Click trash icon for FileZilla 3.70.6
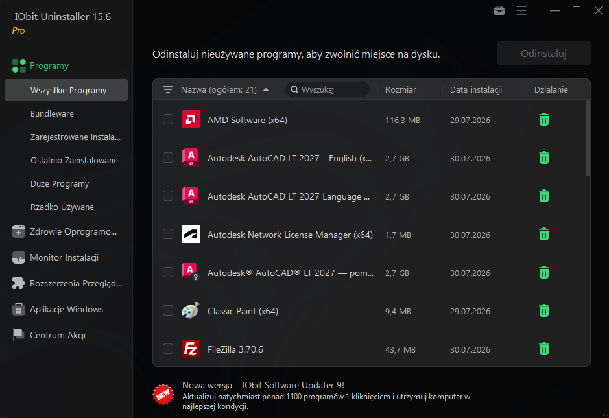 coord(543,349)
